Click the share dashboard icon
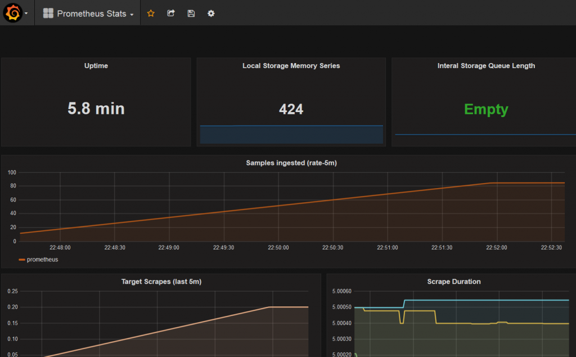This screenshot has height=357, width=576. click(171, 14)
